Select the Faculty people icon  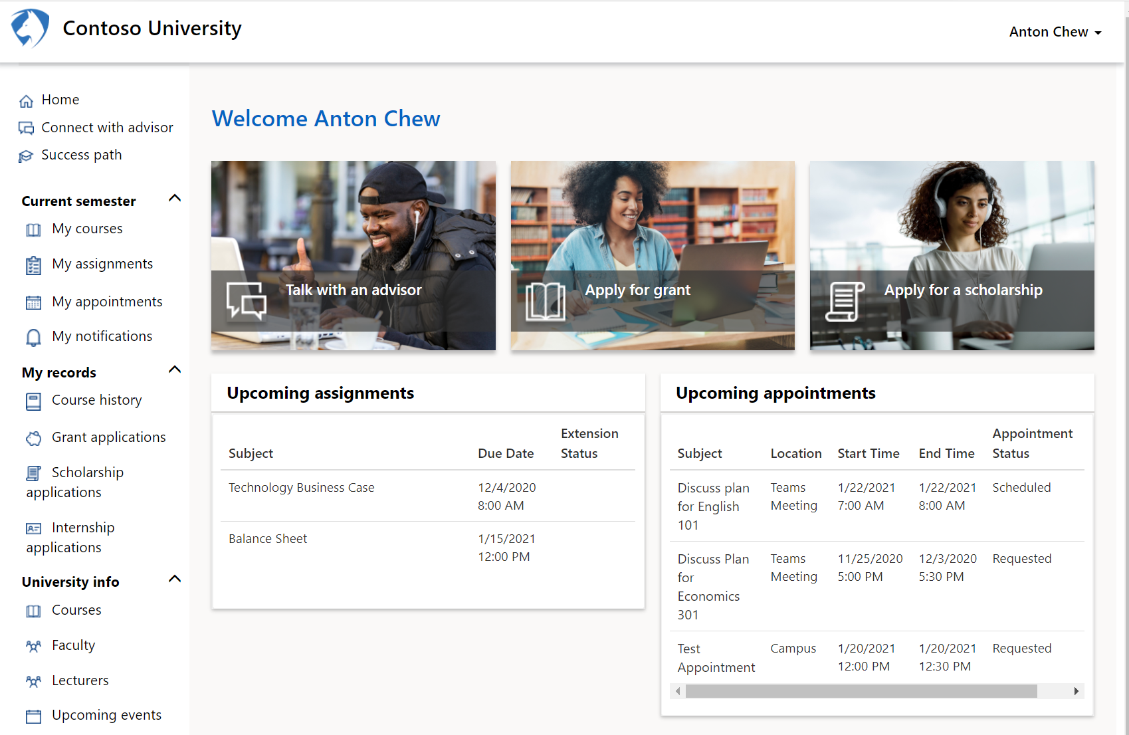pos(33,645)
